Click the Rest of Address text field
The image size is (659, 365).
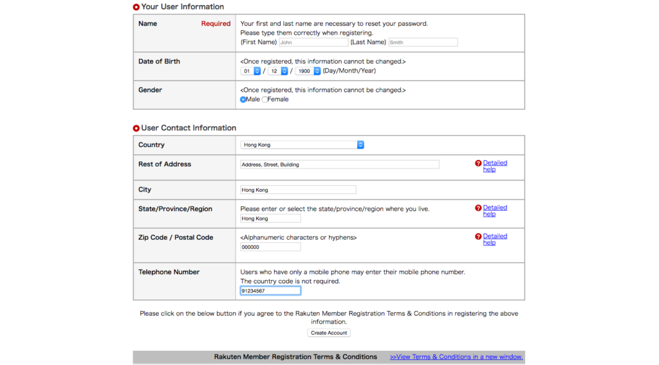click(340, 165)
